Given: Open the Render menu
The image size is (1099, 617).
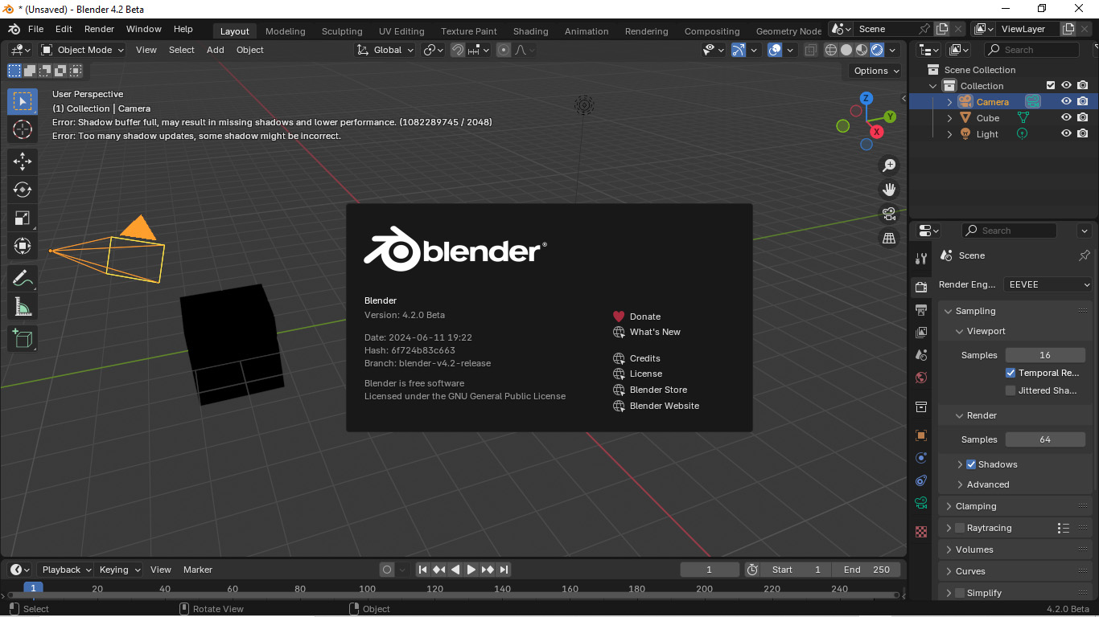Looking at the screenshot, I should point(99,29).
